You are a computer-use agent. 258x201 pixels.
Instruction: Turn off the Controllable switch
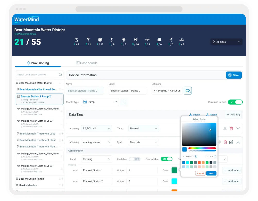(167, 159)
